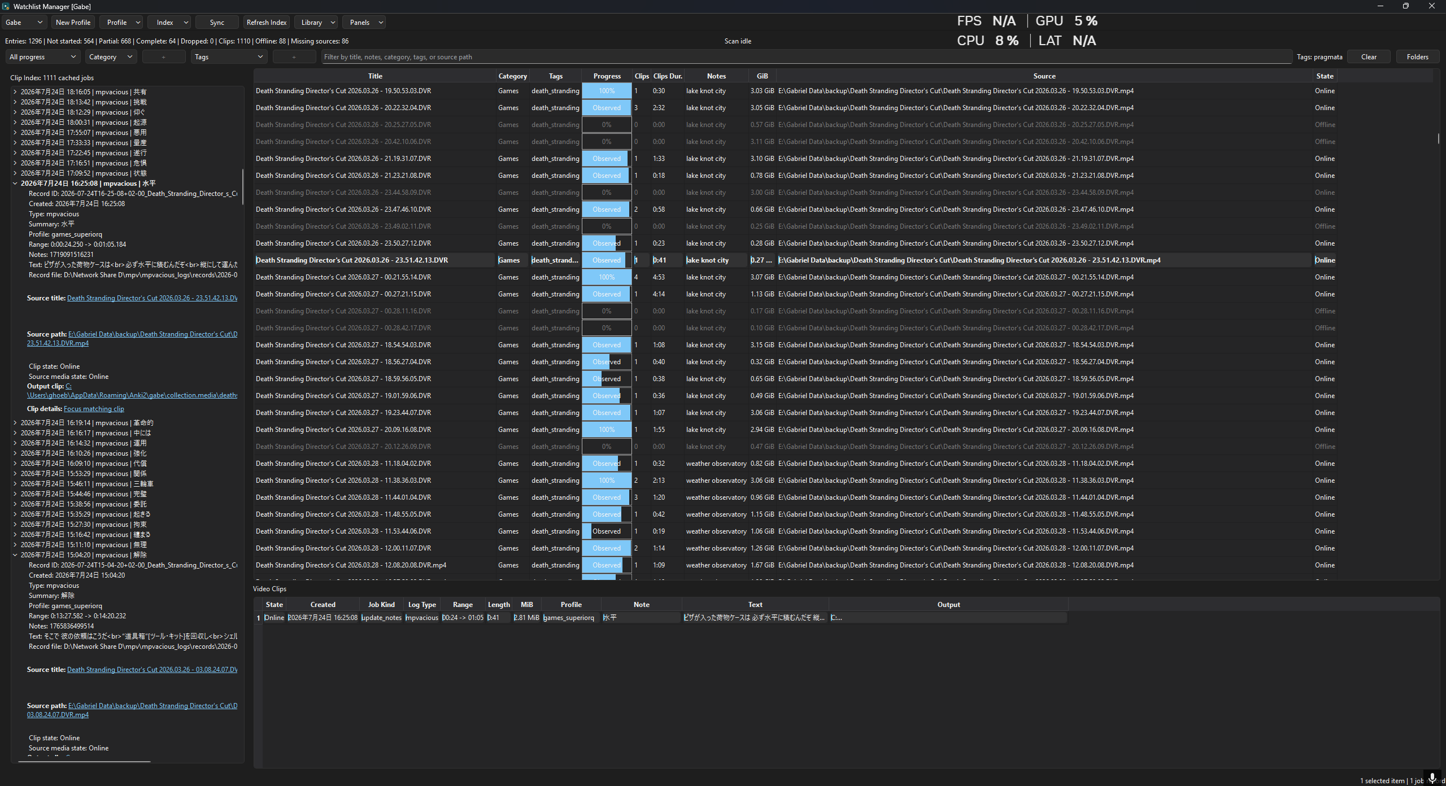Click the plus button next to Category filter

164,57
